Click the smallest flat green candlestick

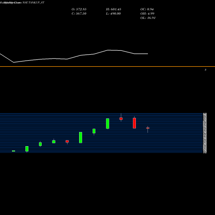pos(13,151)
